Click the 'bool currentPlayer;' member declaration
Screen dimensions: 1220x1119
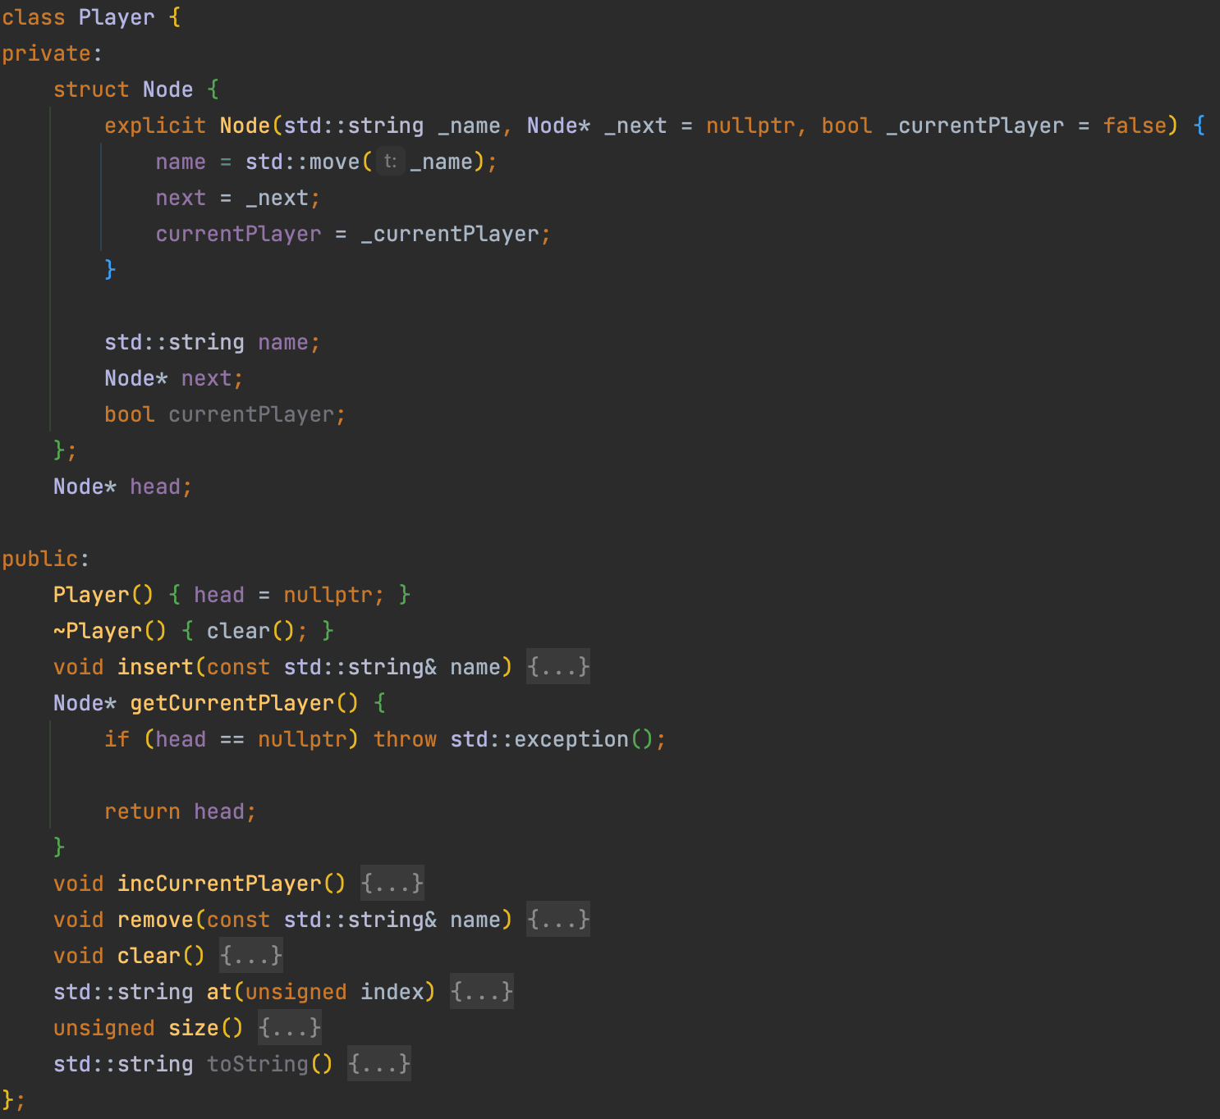(x=225, y=414)
